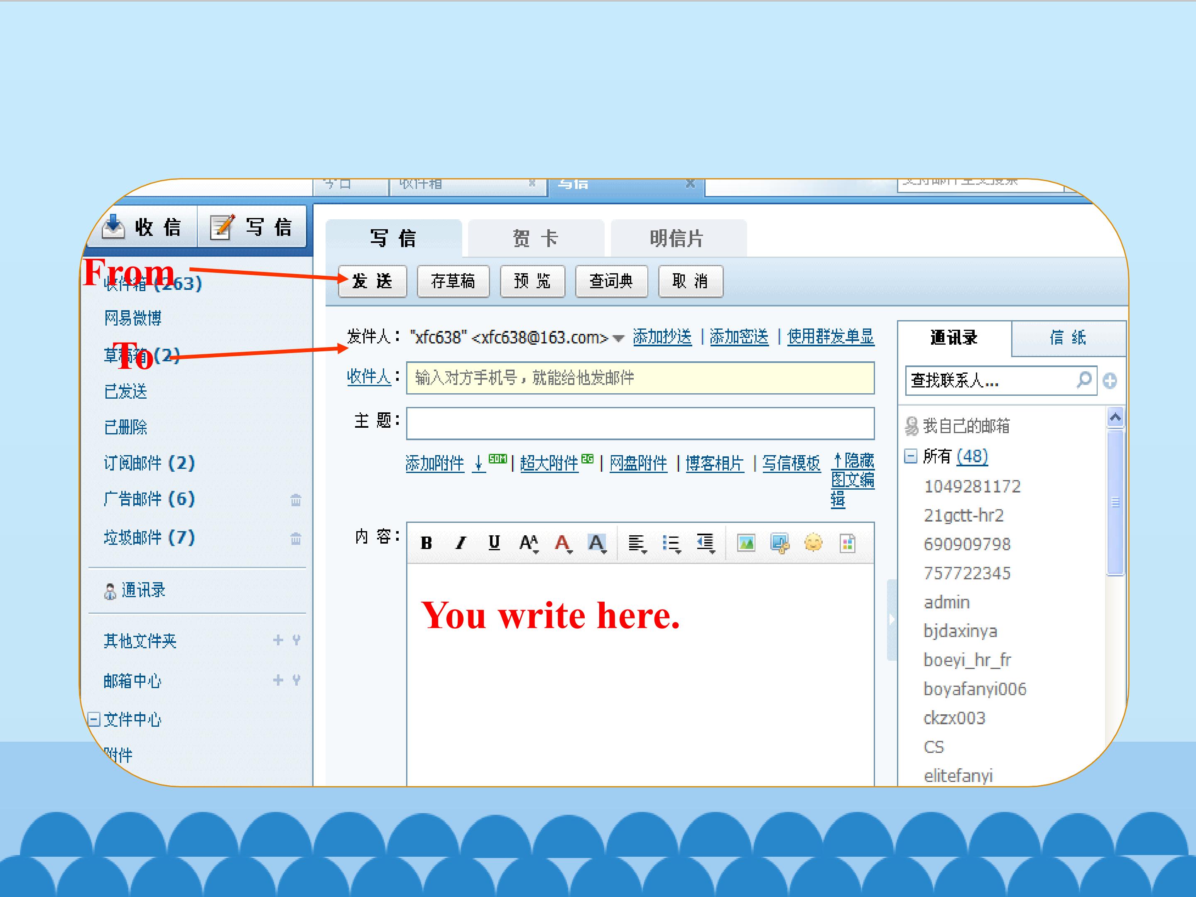Viewport: 1196px width, 897px height.
Task: Toggle italic formatting icon
Action: tap(460, 543)
